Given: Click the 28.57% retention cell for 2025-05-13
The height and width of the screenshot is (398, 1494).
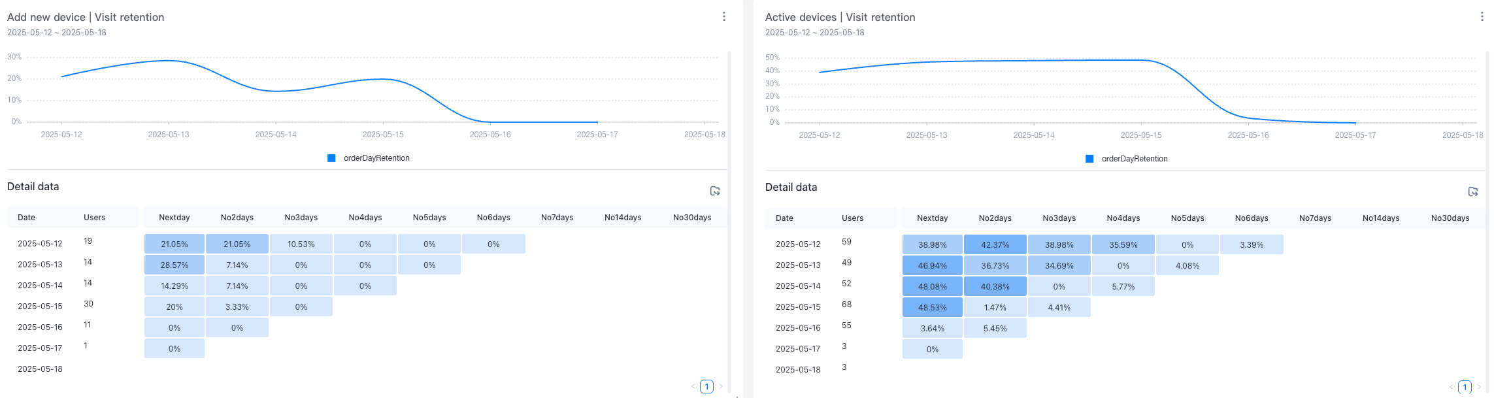Looking at the screenshot, I should pyautogui.click(x=174, y=265).
